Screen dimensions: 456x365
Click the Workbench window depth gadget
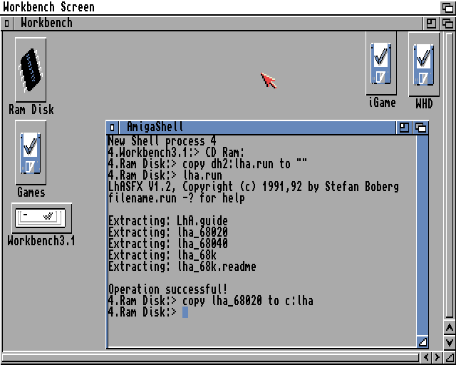coord(447,23)
